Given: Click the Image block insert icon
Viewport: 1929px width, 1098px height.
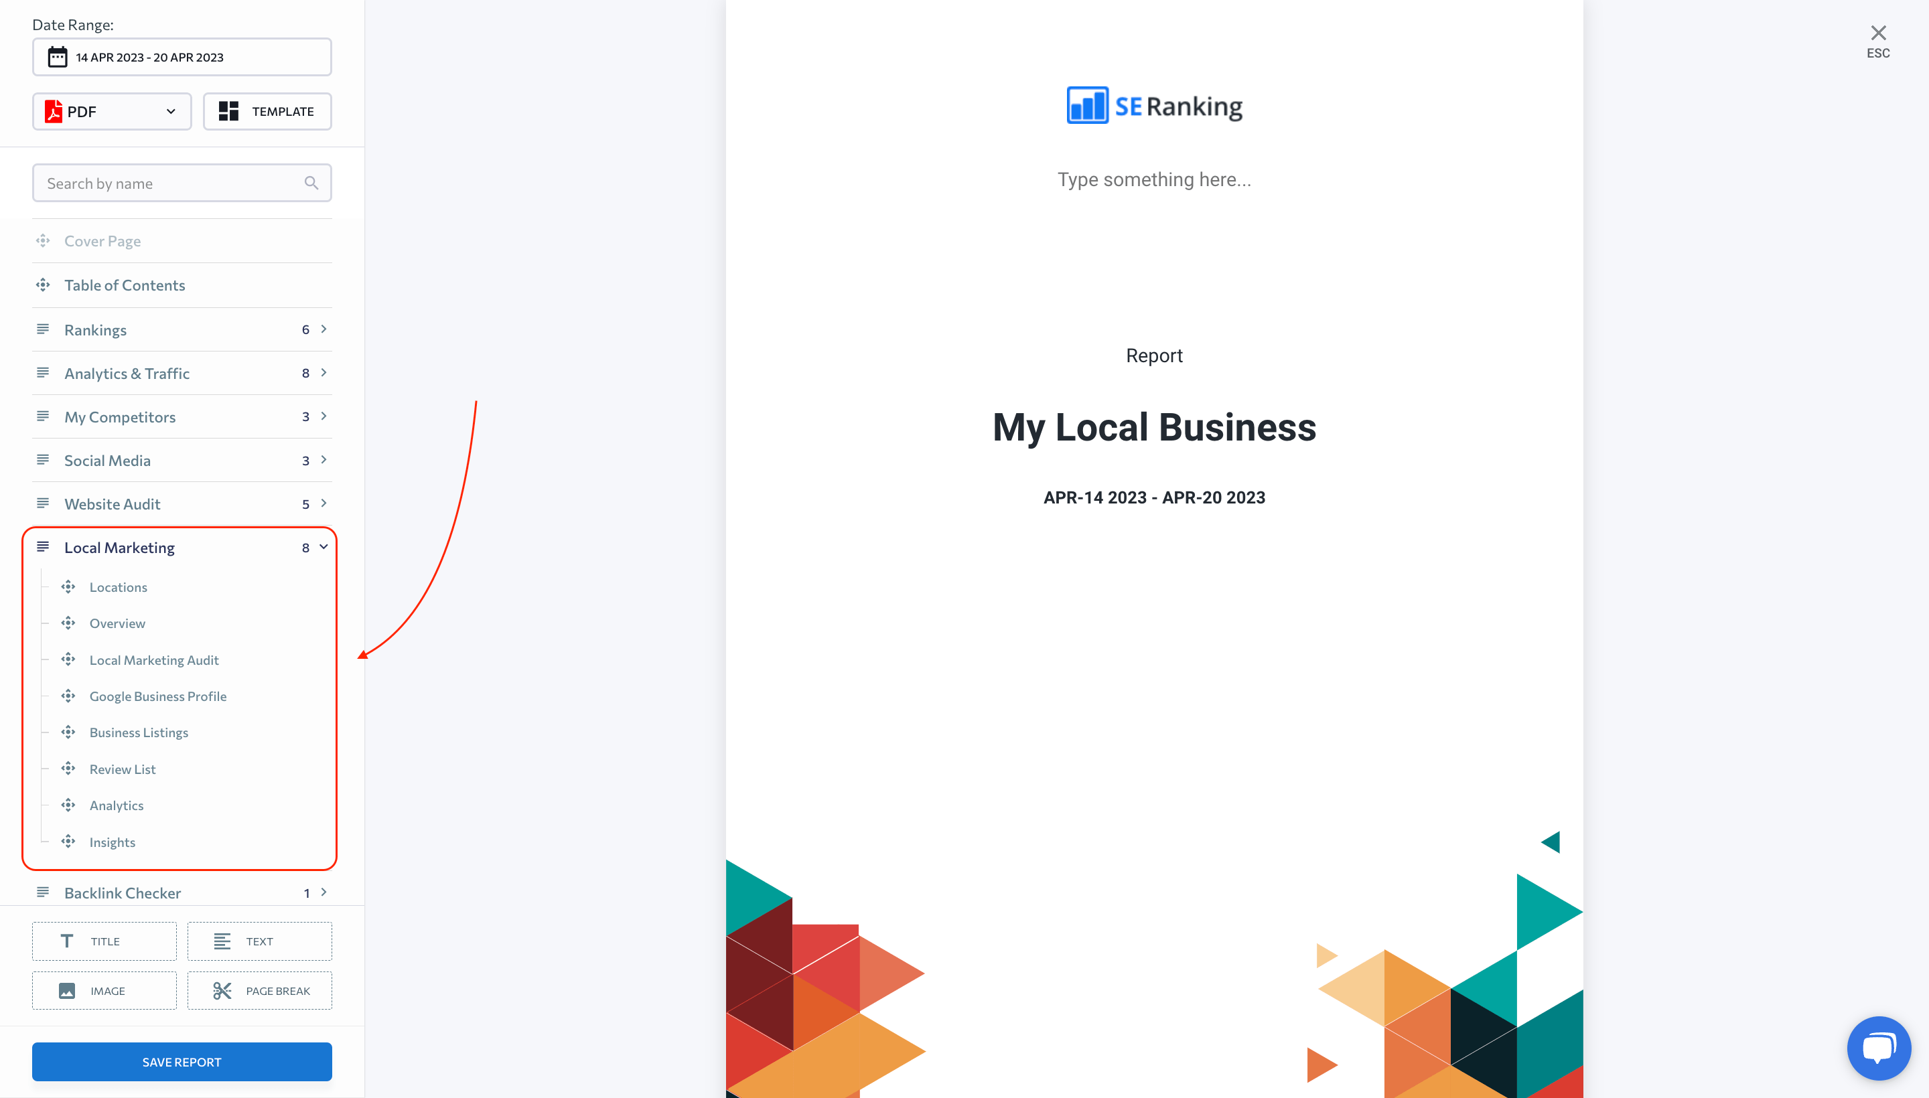Looking at the screenshot, I should [x=103, y=991].
